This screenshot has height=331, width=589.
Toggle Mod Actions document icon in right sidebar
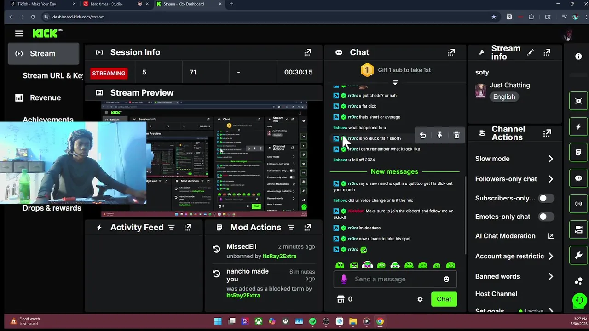click(x=578, y=152)
